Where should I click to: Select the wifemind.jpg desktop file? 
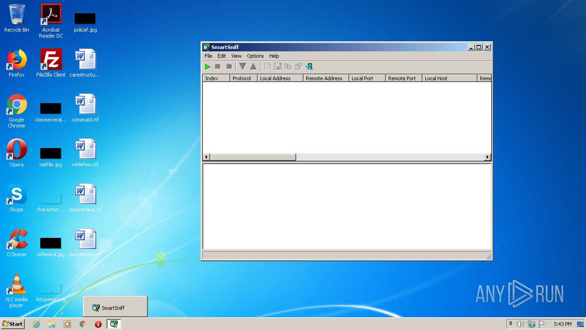coord(51,247)
